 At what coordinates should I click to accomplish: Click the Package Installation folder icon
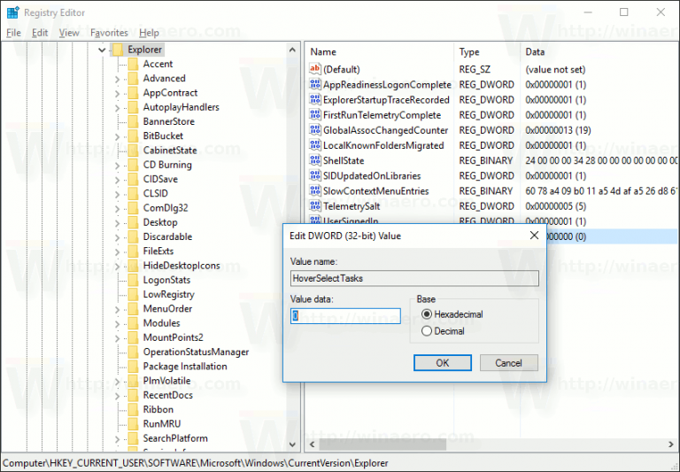[133, 366]
